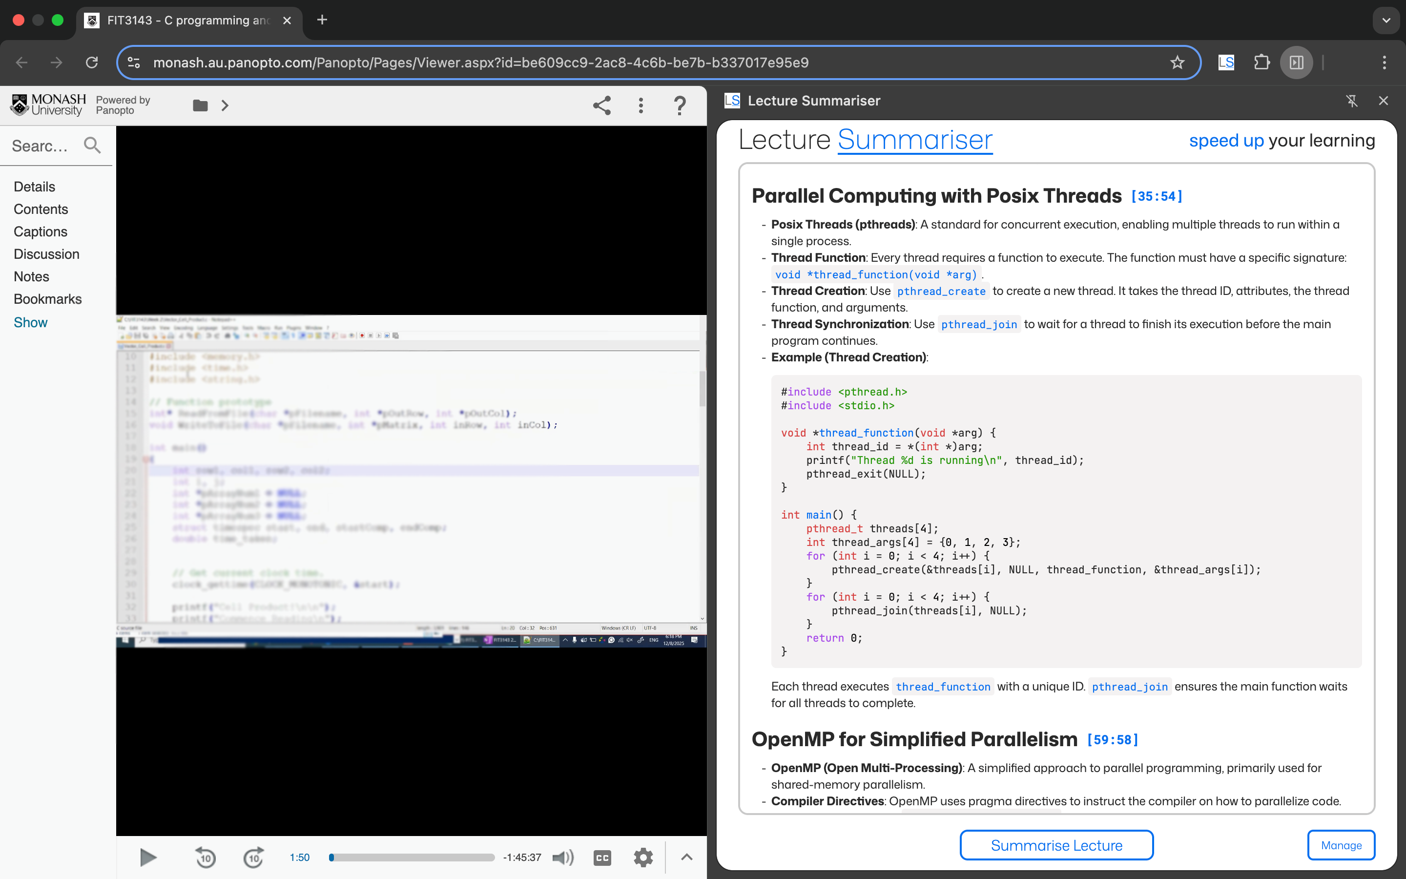The image size is (1406, 879).
Task: Open Manage in Lecture Summariser
Action: coord(1341,845)
